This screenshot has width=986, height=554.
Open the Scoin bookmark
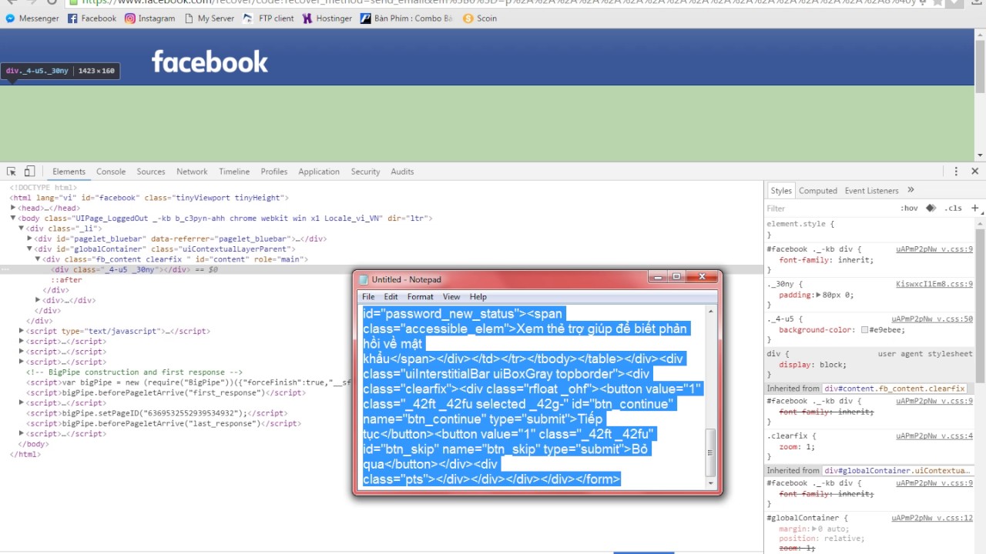click(x=480, y=18)
